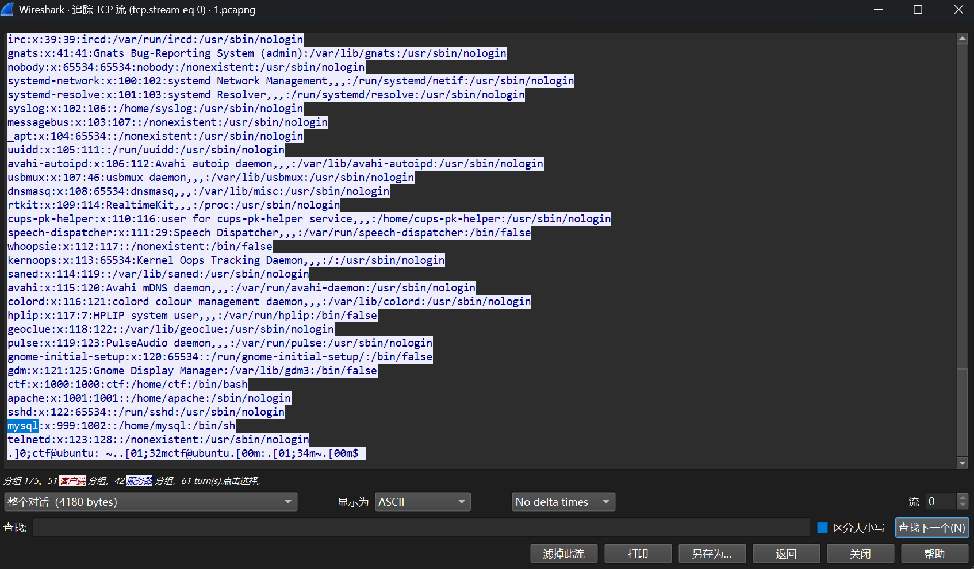Click the ctf@ubuntu shell prompt line
The height and width of the screenshot is (569, 974).
186,453
